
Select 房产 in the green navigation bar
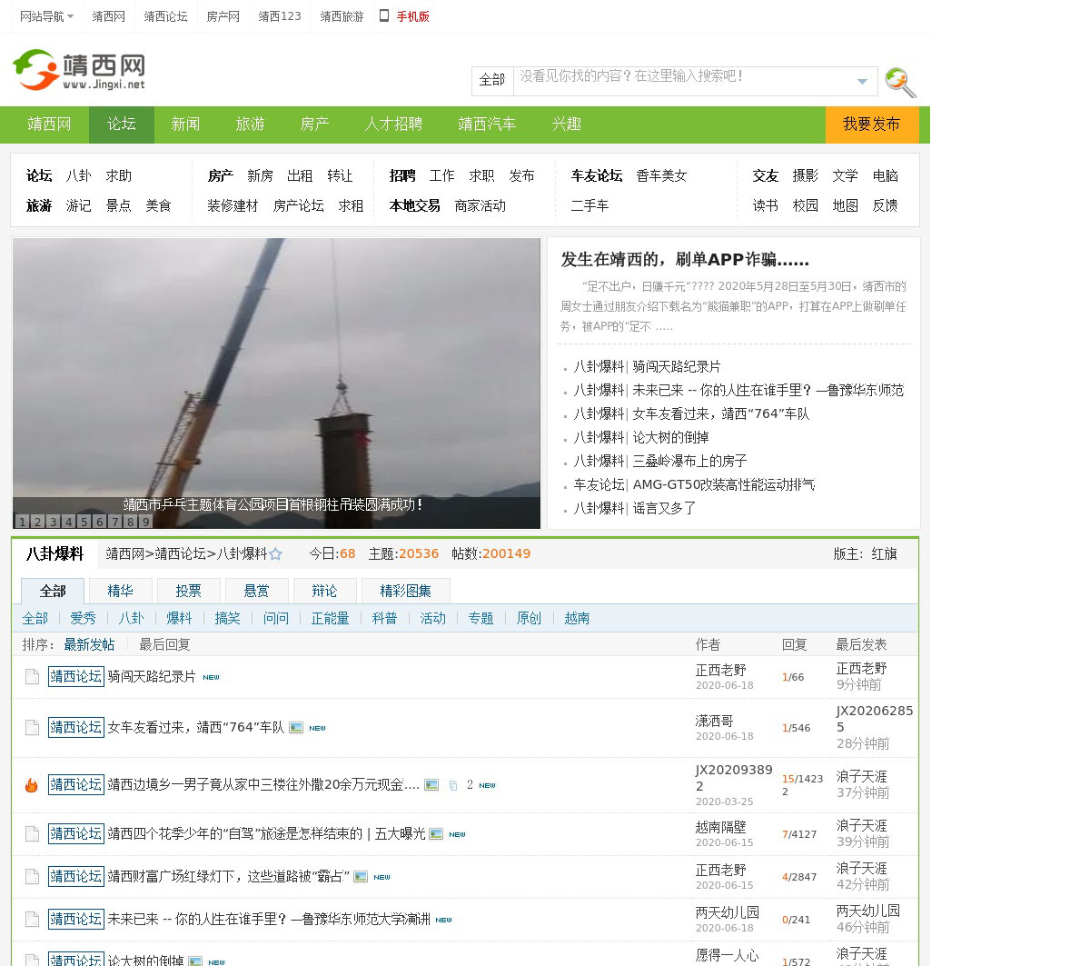point(314,124)
